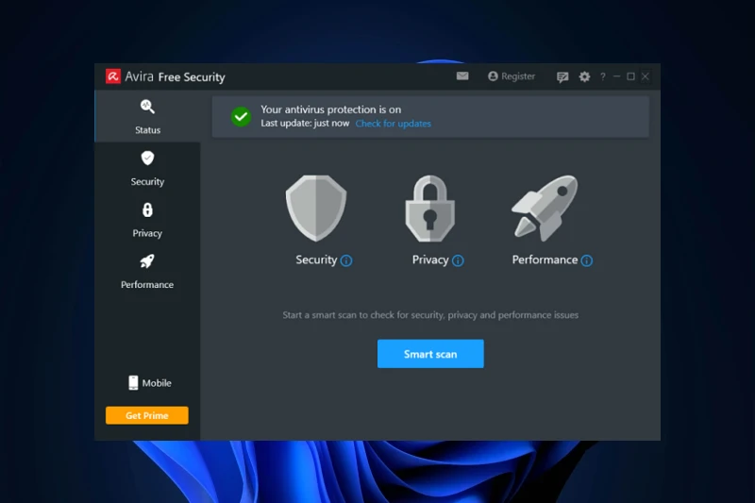The width and height of the screenshot is (755, 503).
Task: Open the settings gear icon
Action: [584, 76]
